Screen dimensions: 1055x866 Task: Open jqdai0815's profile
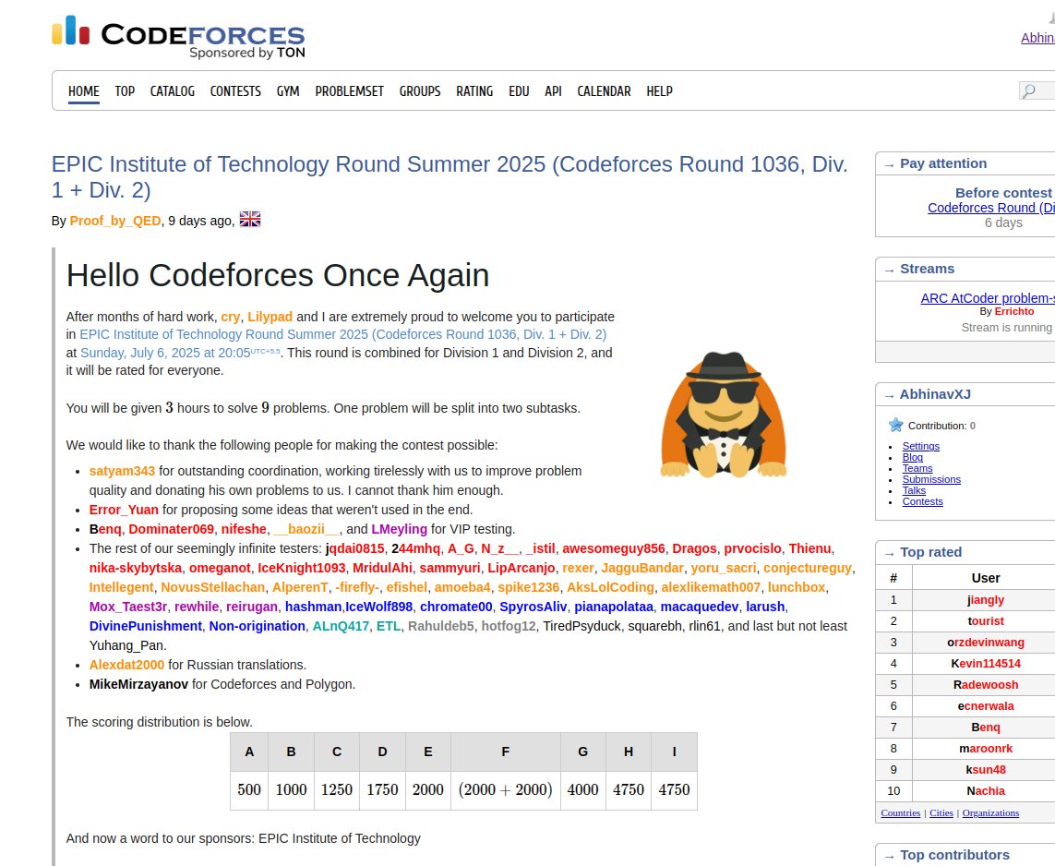click(354, 549)
